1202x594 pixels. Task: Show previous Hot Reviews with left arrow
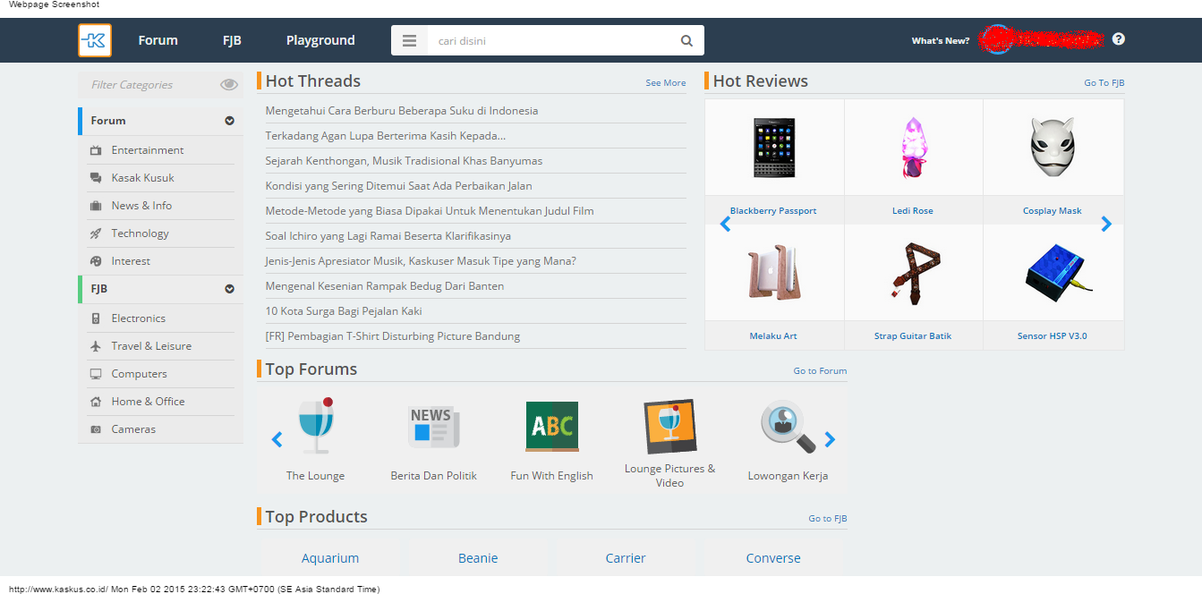point(725,224)
